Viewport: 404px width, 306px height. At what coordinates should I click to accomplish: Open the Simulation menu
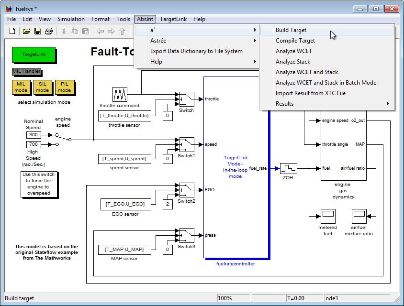pyautogui.click(x=71, y=19)
